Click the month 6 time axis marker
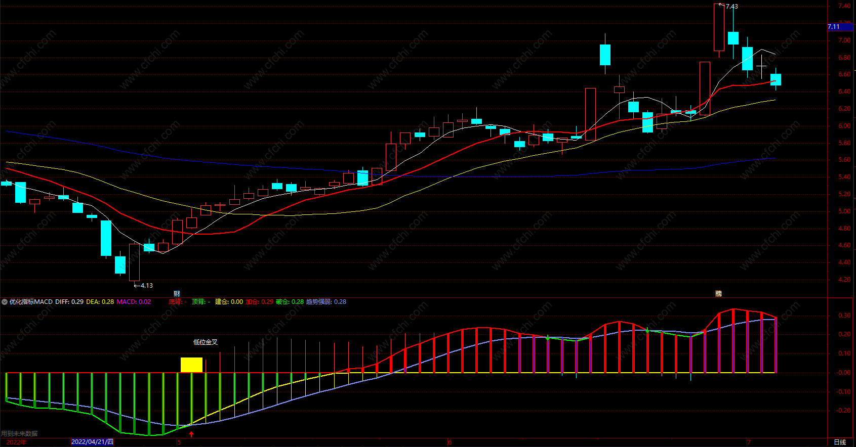The width and height of the screenshot is (856, 447). tap(450, 442)
